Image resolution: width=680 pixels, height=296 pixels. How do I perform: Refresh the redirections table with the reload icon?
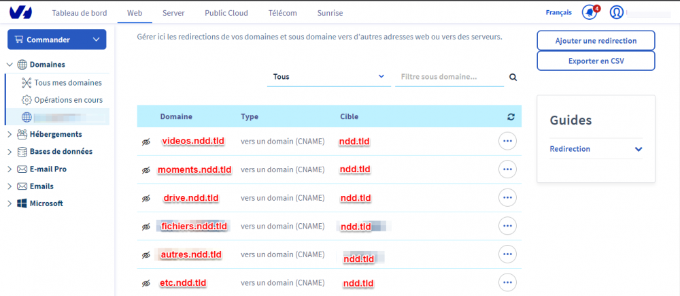click(x=511, y=117)
